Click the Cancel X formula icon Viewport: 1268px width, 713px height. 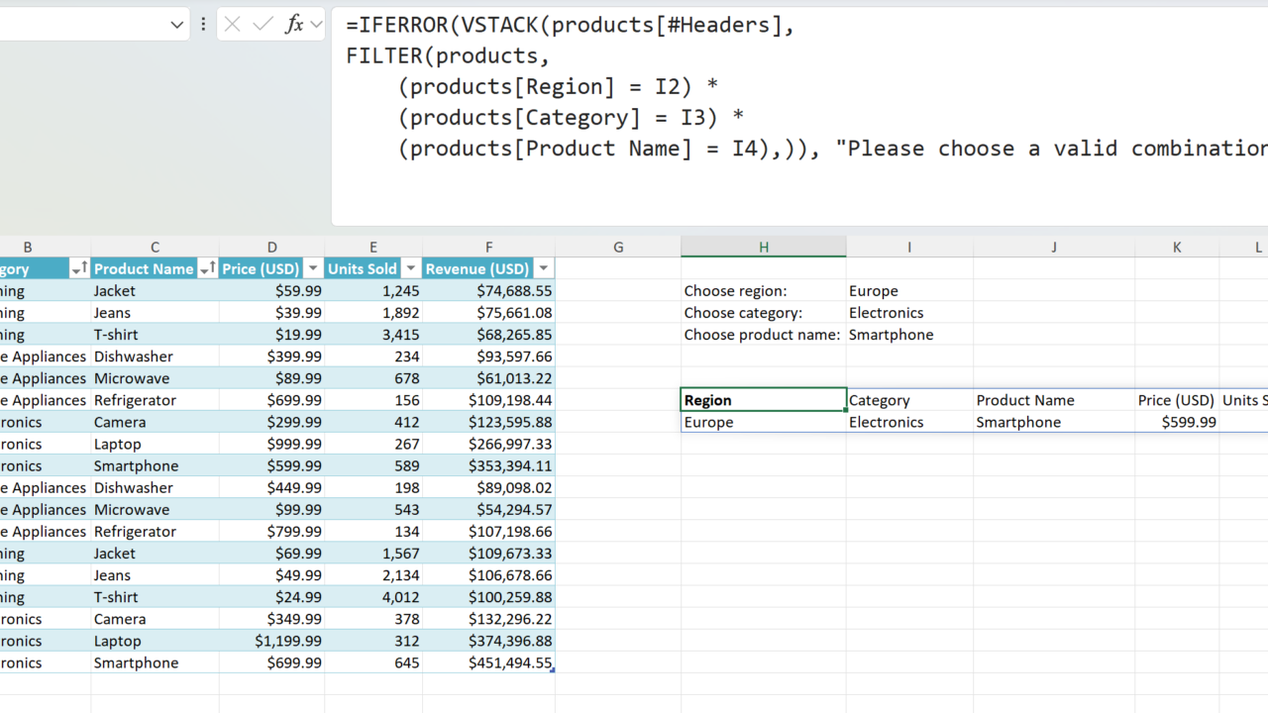pos(233,25)
